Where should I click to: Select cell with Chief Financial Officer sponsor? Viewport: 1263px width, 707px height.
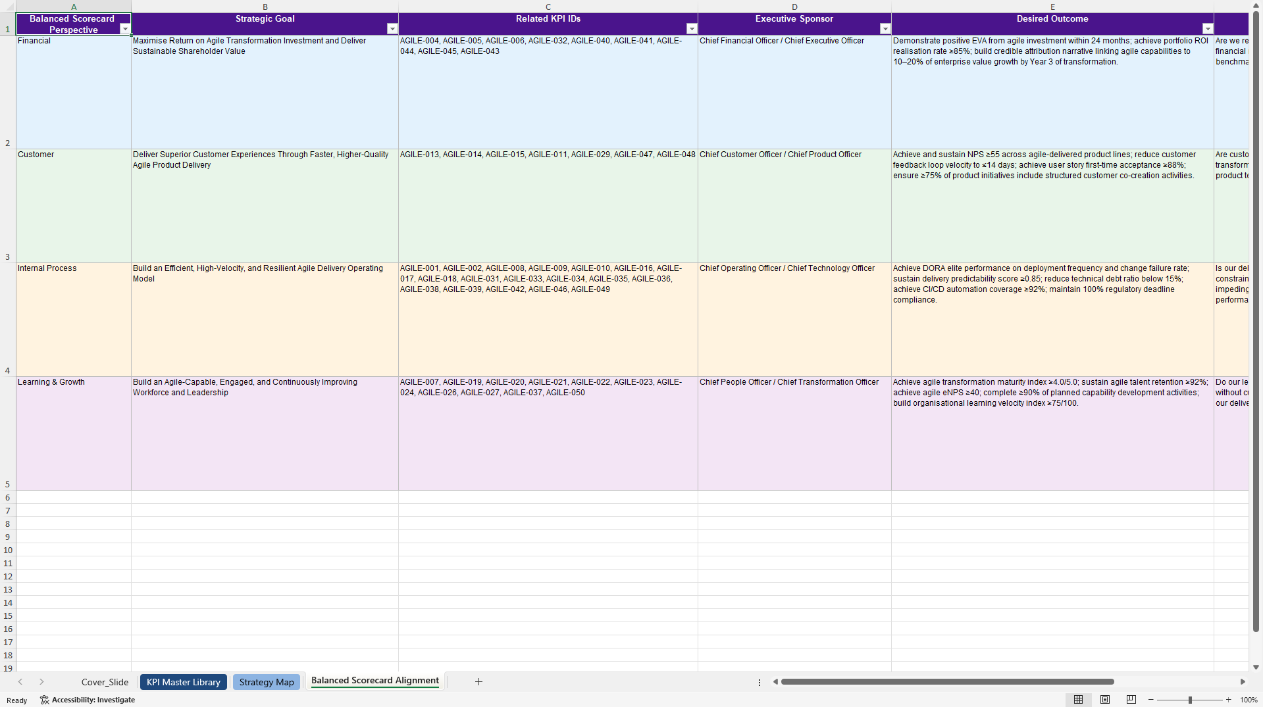click(x=794, y=92)
